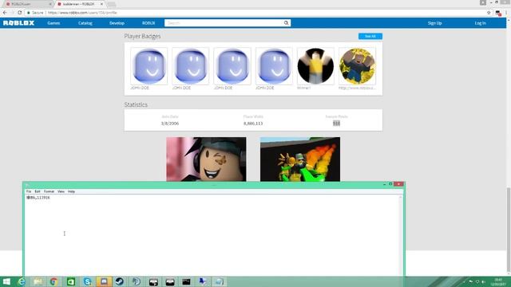Open Discord from taskbar
The image size is (511, 287).
click(104, 281)
